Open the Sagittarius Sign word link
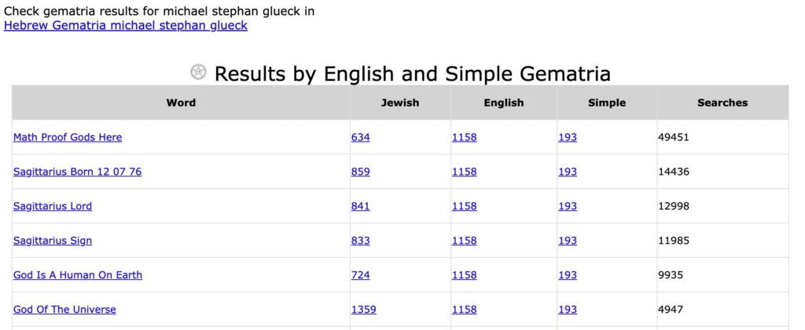 tap(53, 241)
